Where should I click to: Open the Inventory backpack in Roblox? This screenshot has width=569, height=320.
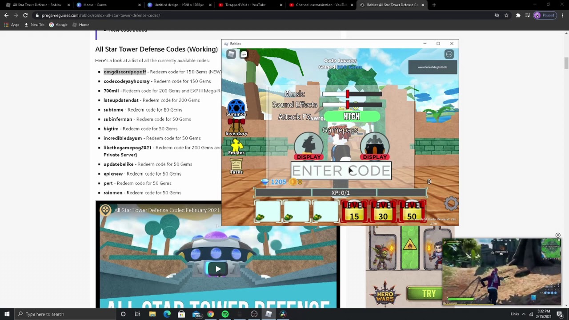point(236,128)
